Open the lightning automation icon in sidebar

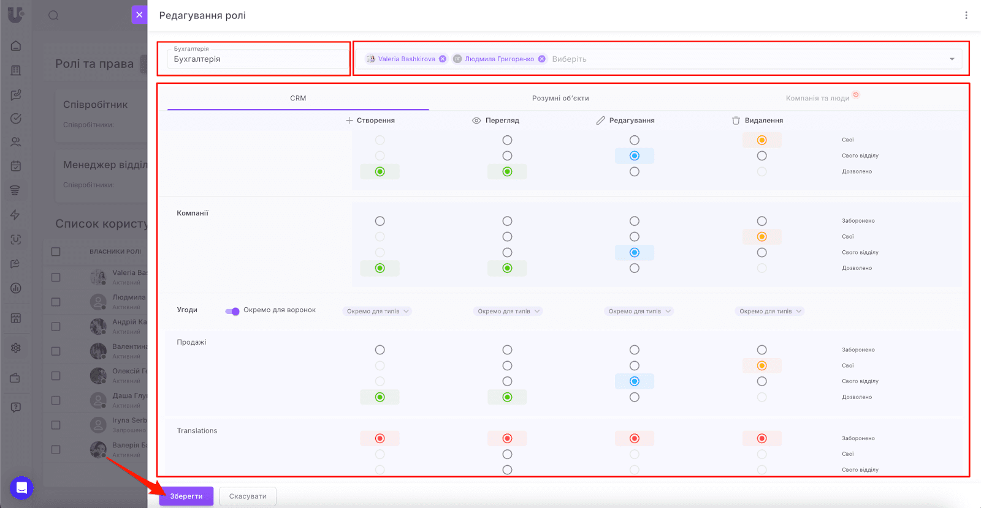pos(16,215)
